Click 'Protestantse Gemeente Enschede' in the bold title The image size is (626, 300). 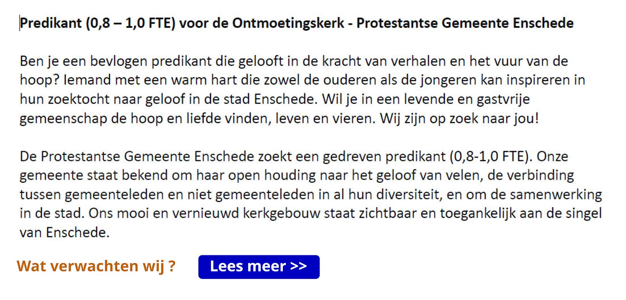(x=465, y=23)
